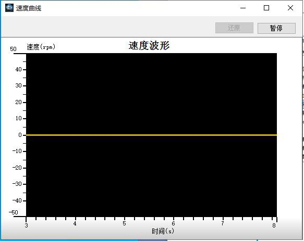Screen dimensions: 304x241
Task: Click the 40 tick on speed axis
Action: click(18, 69)
